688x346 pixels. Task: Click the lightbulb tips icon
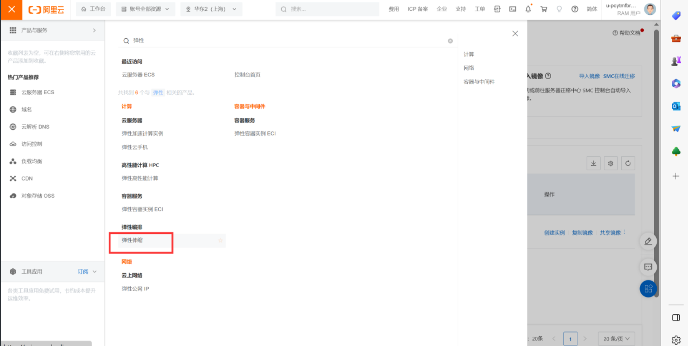[x=559, y=9]
